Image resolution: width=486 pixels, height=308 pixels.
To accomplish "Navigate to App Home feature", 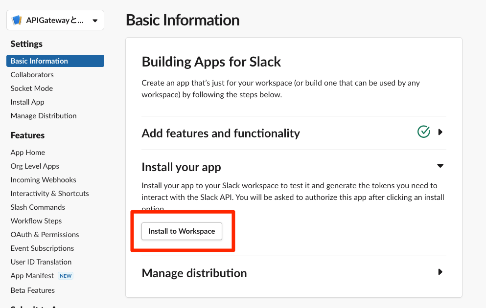I will [x=28, y=153].
